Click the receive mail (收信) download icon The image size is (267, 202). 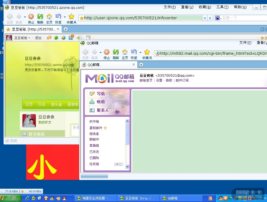point(92,102)
